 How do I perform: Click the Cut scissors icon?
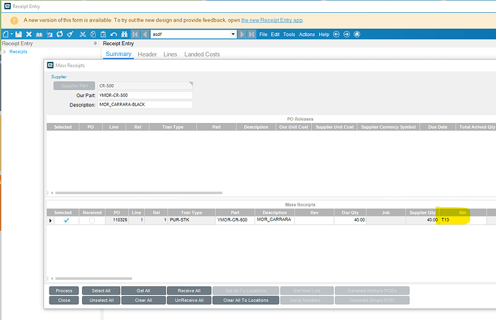click(83, 35)
